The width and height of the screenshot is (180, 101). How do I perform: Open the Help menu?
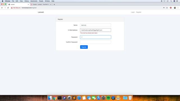click(x=53, y=1)
